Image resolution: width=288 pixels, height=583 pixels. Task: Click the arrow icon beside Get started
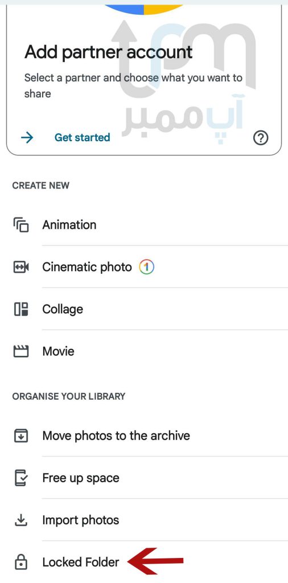(27, 138)
